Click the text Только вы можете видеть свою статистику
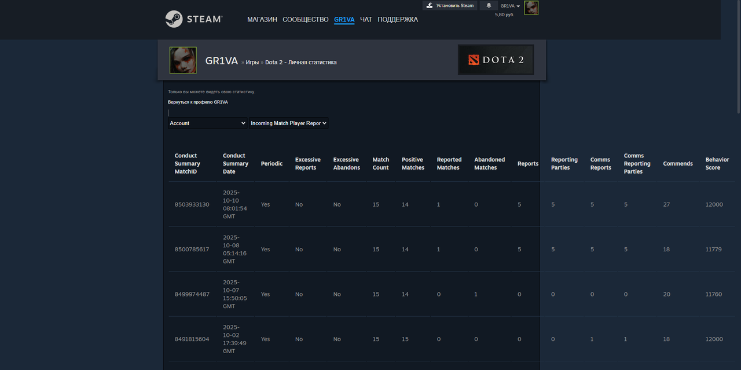Viewport: 741px width, 370px height. click(211, 91)
